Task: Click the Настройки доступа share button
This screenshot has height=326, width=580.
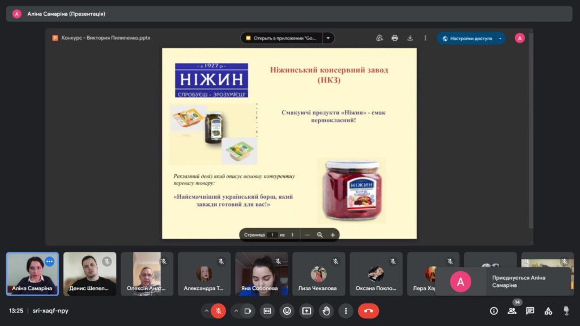Action: [467, 38]
